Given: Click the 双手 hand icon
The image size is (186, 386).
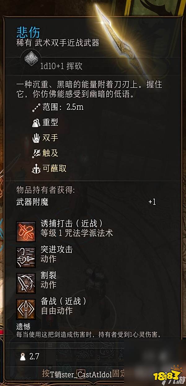Looking at the screenshot, I should [x=36, y=138].
